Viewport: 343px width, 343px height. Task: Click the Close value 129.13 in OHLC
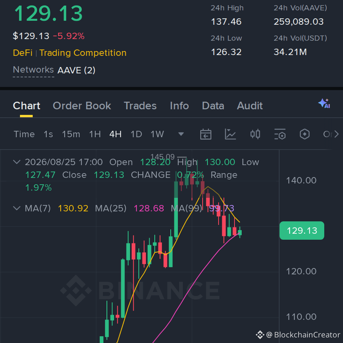coord(109,175)
